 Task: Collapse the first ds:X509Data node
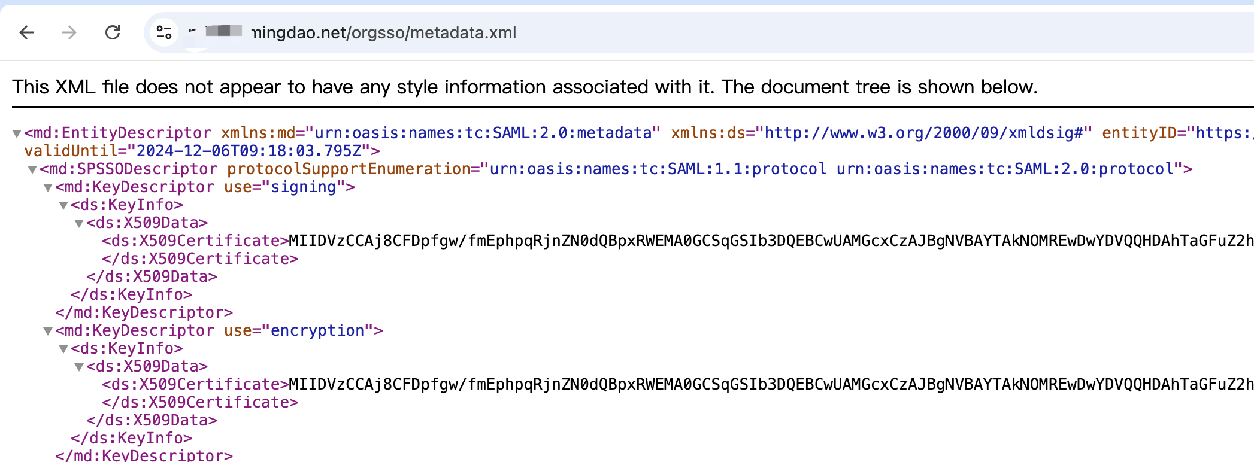(x=80, y=223)
